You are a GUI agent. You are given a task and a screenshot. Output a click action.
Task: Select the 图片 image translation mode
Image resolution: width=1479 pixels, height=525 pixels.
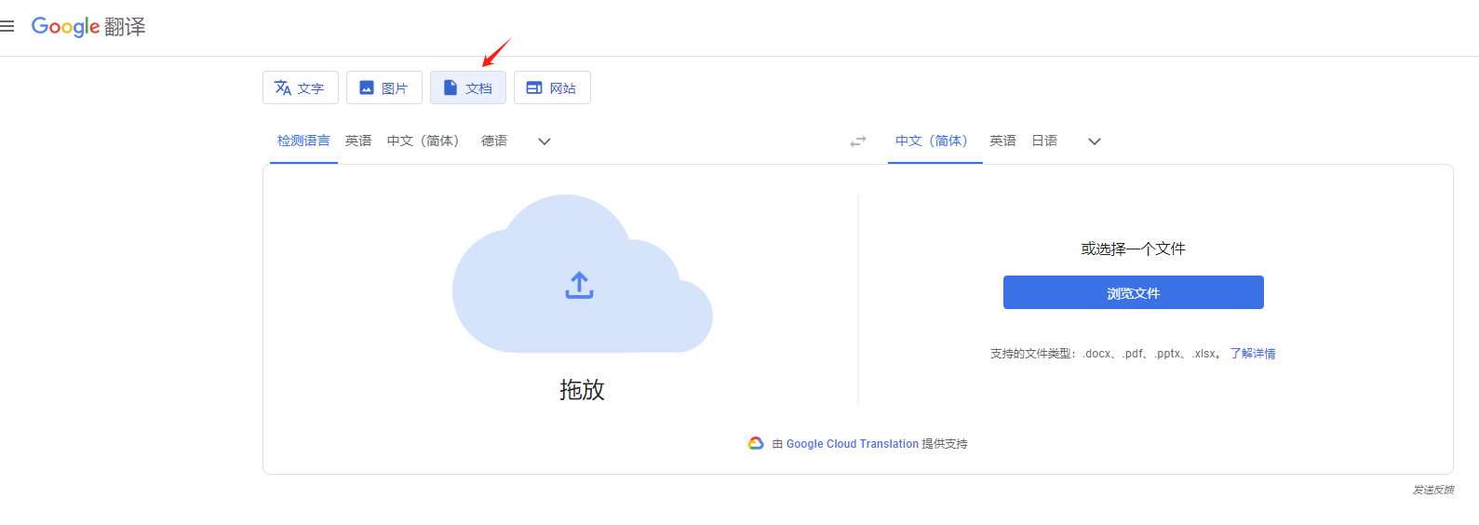[x=384, y=87]
